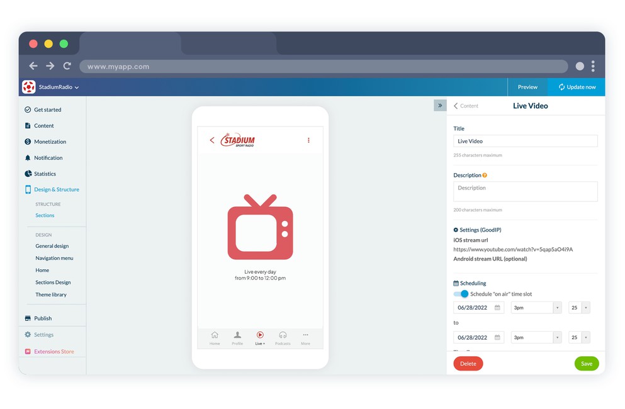This screenshot has height=409, width=625.
Task: Tap the Home icon in phone preview
Action: pos(215,335)
